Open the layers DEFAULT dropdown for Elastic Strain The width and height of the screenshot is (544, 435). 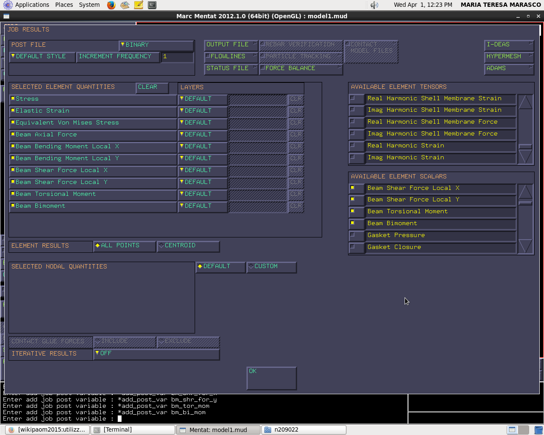202,111
